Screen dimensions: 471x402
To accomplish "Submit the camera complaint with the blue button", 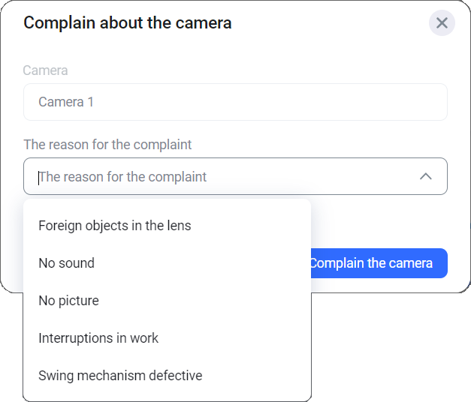I will (379, 263).
